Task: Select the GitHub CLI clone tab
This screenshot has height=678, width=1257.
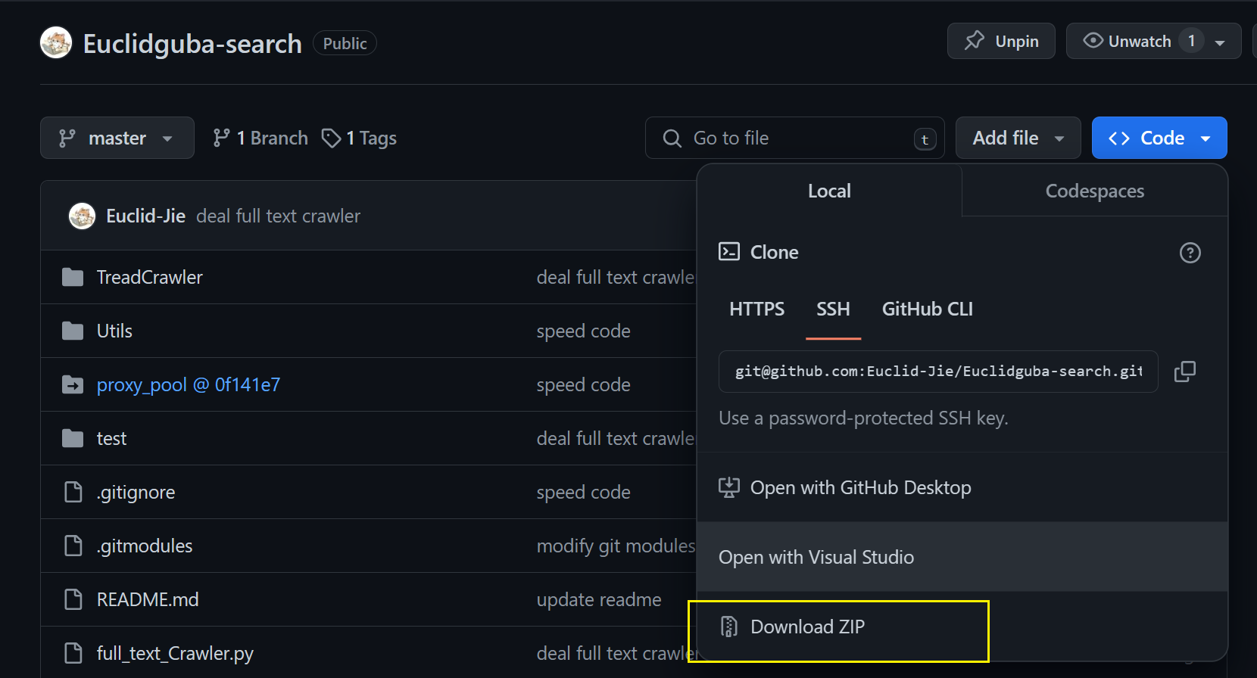Action: [x=927, y=309]
